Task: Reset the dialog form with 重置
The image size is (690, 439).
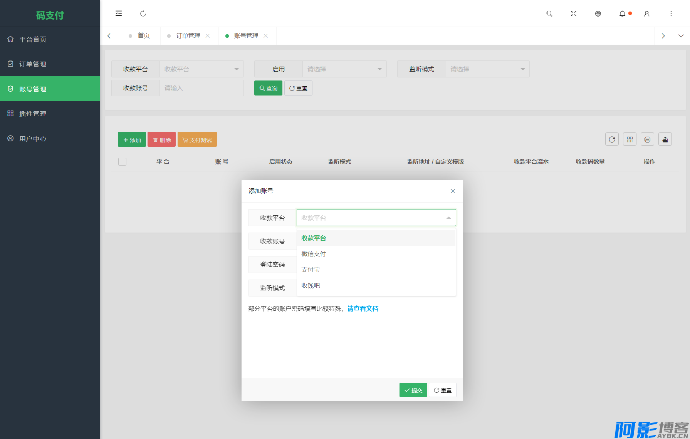Action: [443, 390]
